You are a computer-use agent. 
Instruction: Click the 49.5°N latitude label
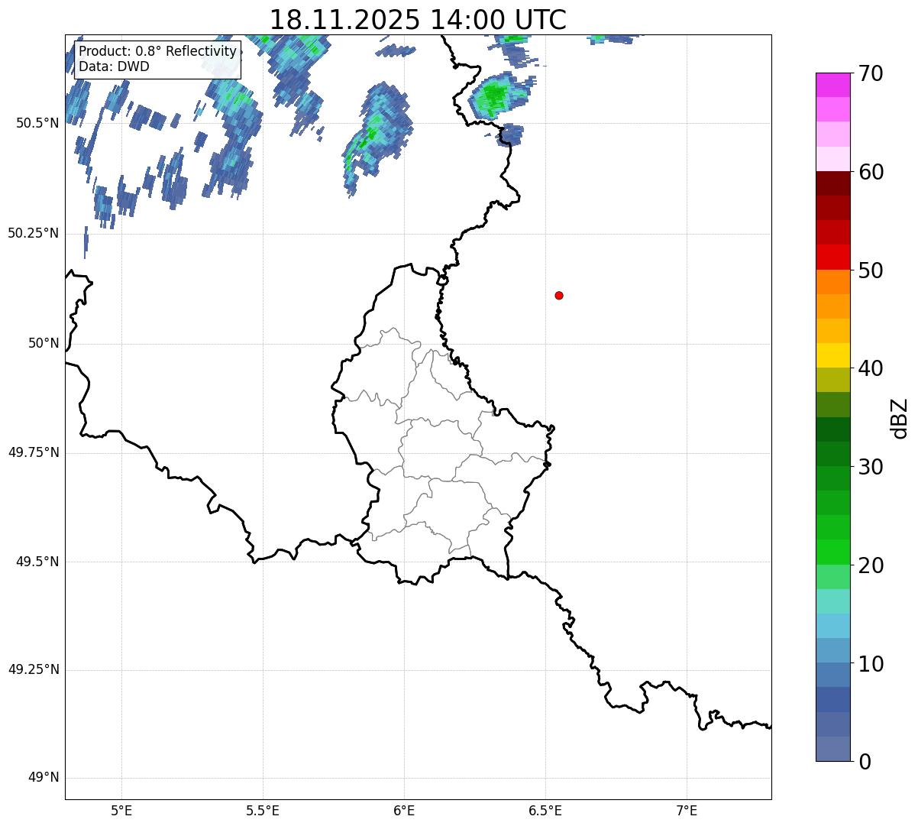tap(37, 562)
